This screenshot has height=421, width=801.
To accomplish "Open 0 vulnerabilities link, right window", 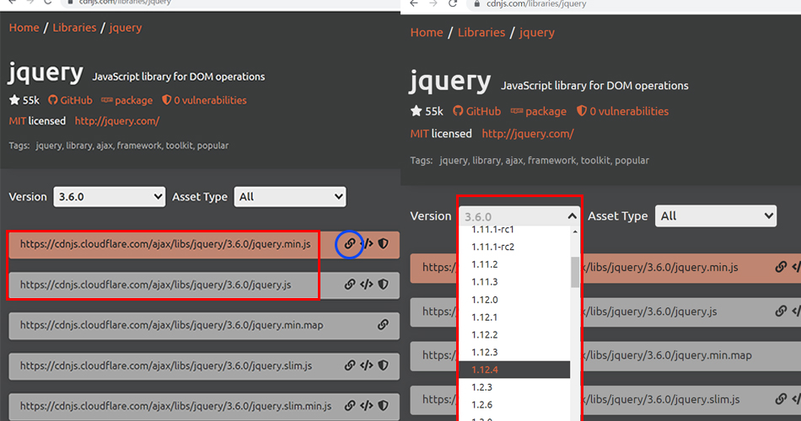I will point(623,111).
